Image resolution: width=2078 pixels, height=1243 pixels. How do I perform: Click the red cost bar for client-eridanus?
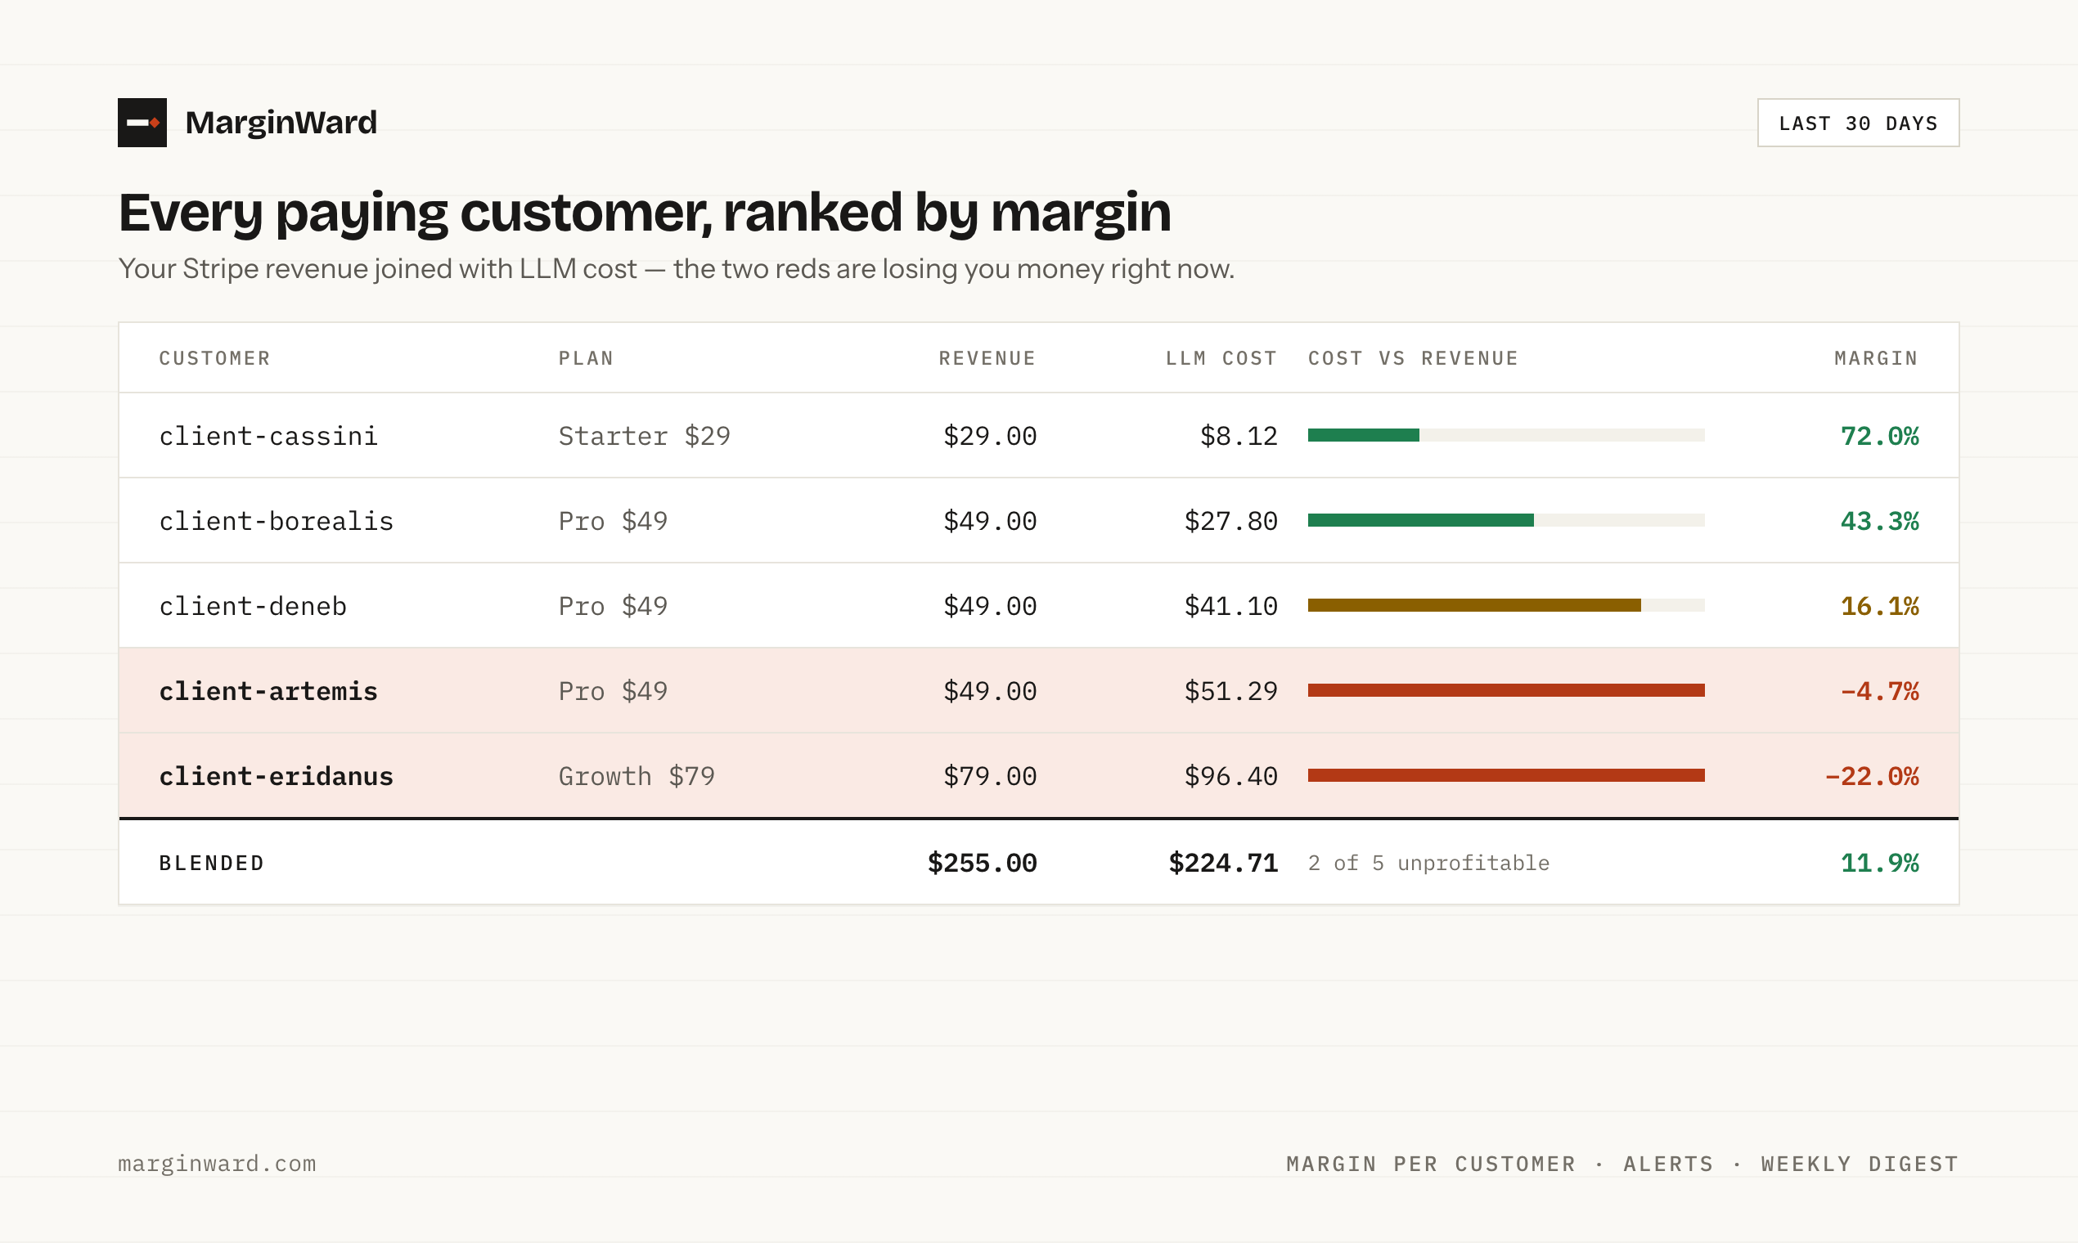pos(1505,774)
